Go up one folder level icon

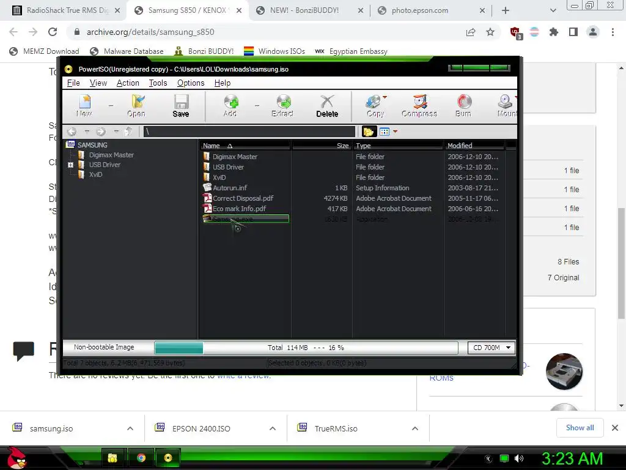[128, 132]
